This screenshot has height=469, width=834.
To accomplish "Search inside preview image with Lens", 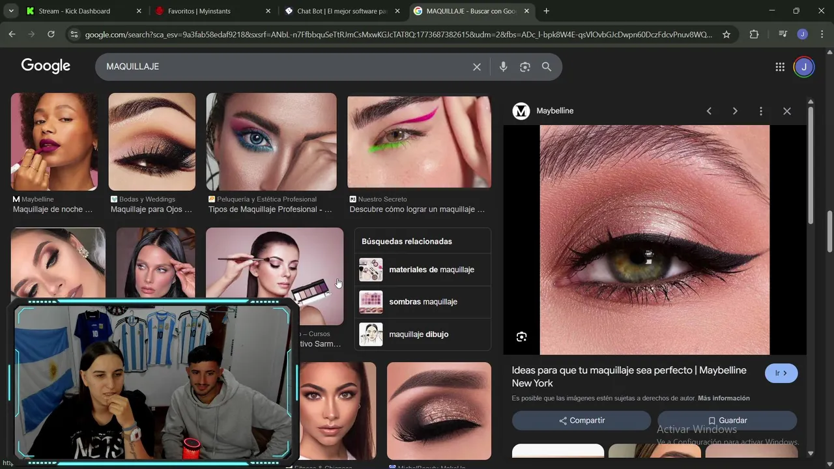I will (x=521, y=337).
